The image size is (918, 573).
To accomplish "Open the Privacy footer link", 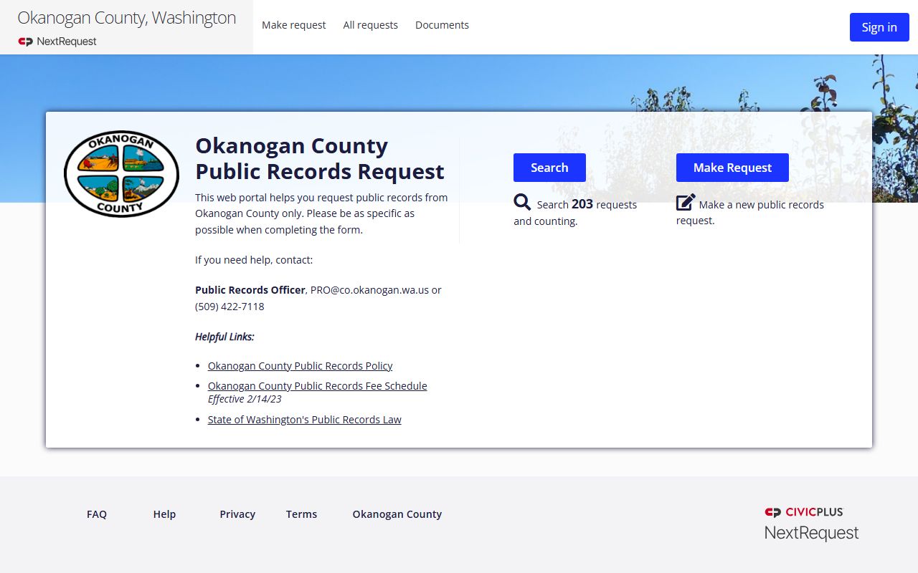I will (x=237, y=514).
